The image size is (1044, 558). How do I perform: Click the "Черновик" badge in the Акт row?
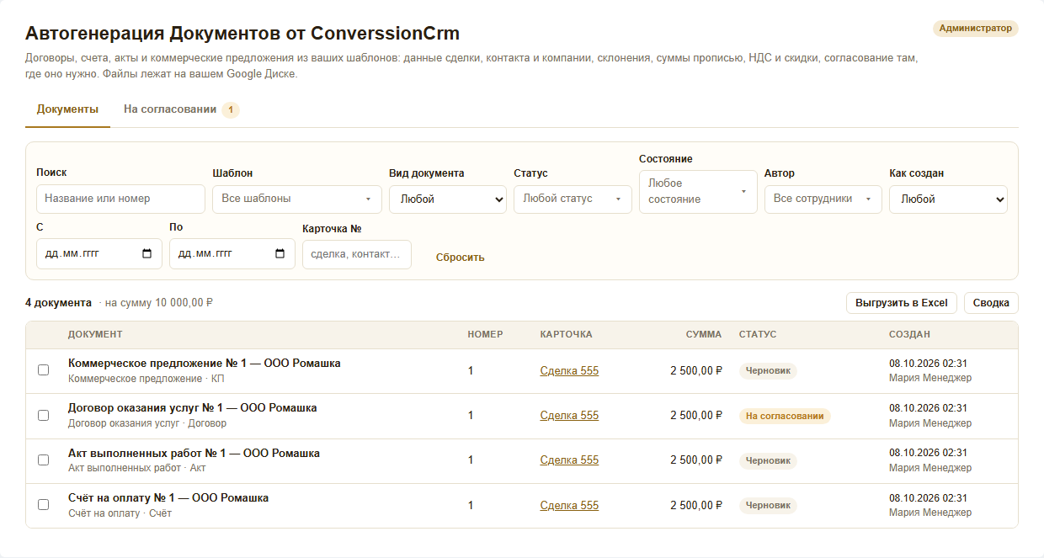coord(768,460)
